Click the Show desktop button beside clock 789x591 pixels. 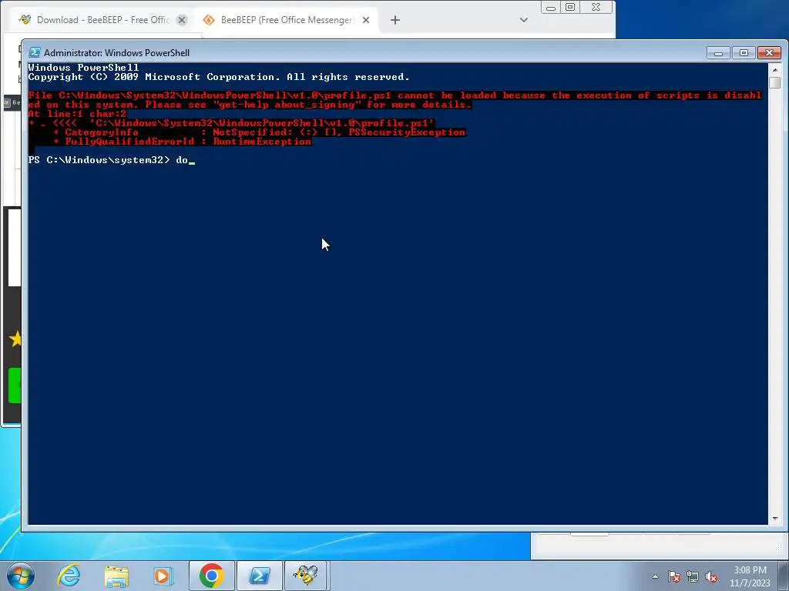784,576
